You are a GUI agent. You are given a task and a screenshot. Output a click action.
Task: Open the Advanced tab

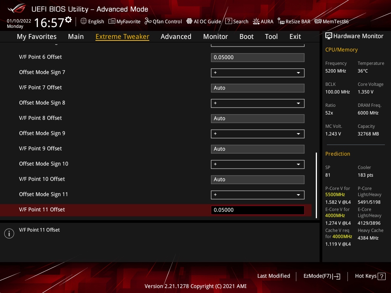pos(176,37)
